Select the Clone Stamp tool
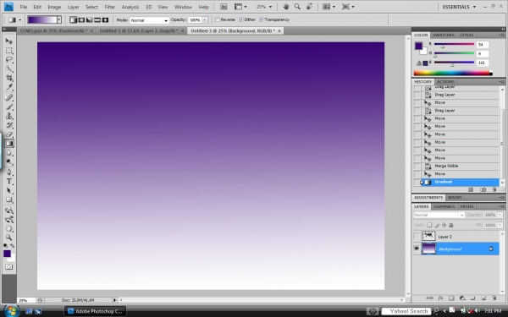The image size is (508, 317). pyautogui.click(x=9, y=116)
